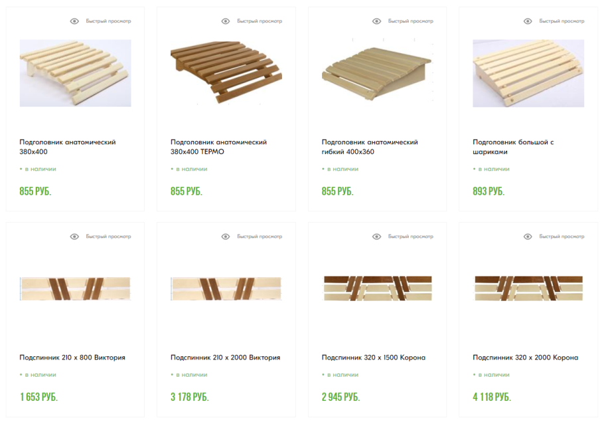The image size is (604, 424).
Task: Select the Подспинник 210 х 800 Виктория image
Action: pyautogui.click(x=76, y=288)
